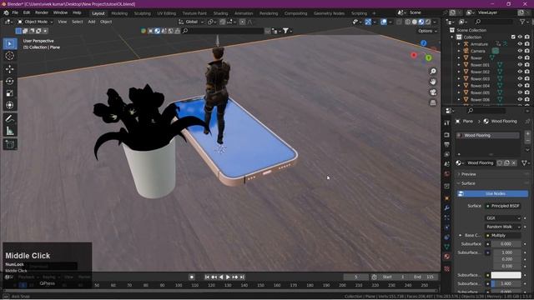Image resolution: width=534 pixels, height=300 pixels.
Task: Select the Scale tool
Action: pos(9,93)
